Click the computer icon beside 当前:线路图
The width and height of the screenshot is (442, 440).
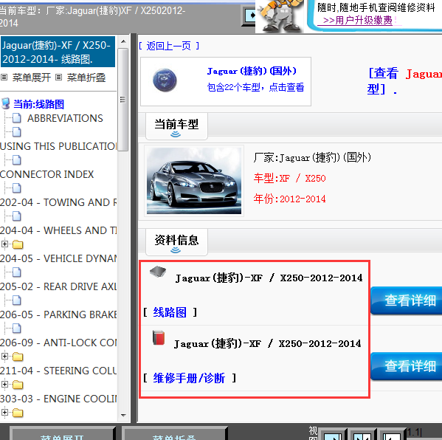[x=6, y=104]
